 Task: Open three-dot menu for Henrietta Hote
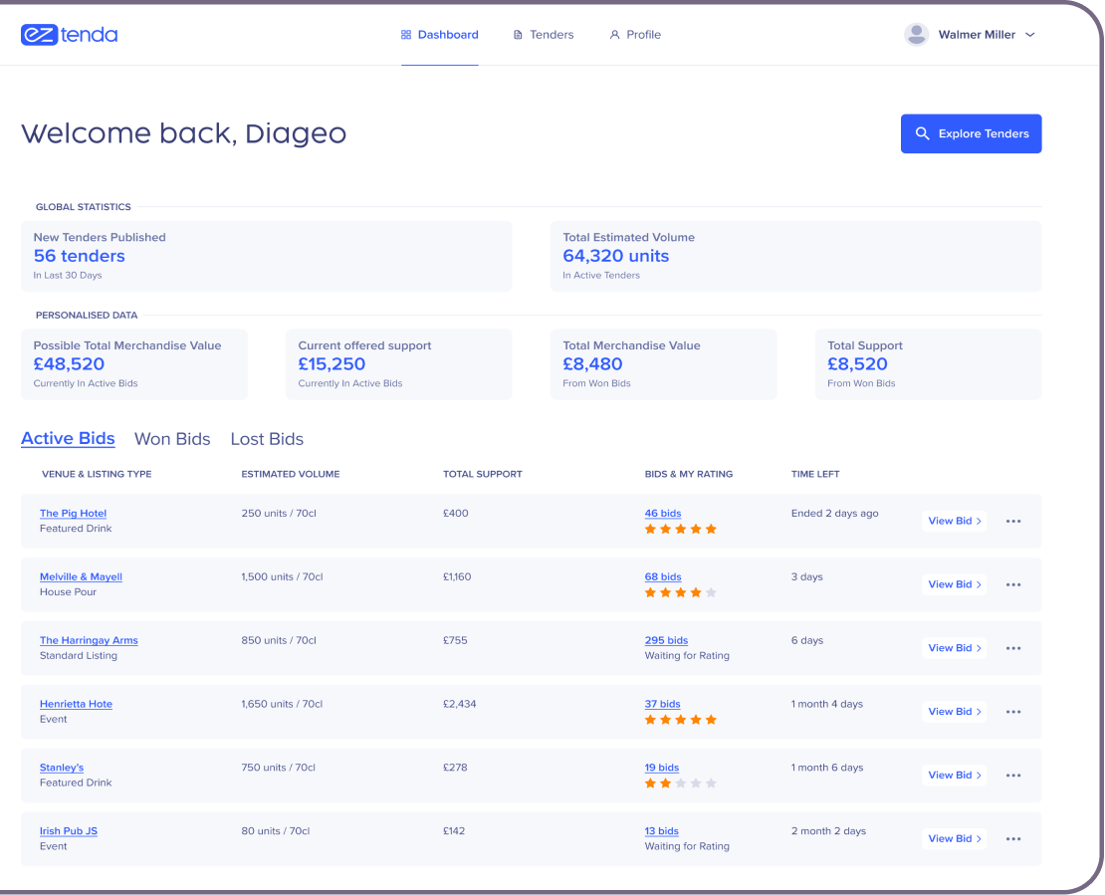coord(1013,712)
